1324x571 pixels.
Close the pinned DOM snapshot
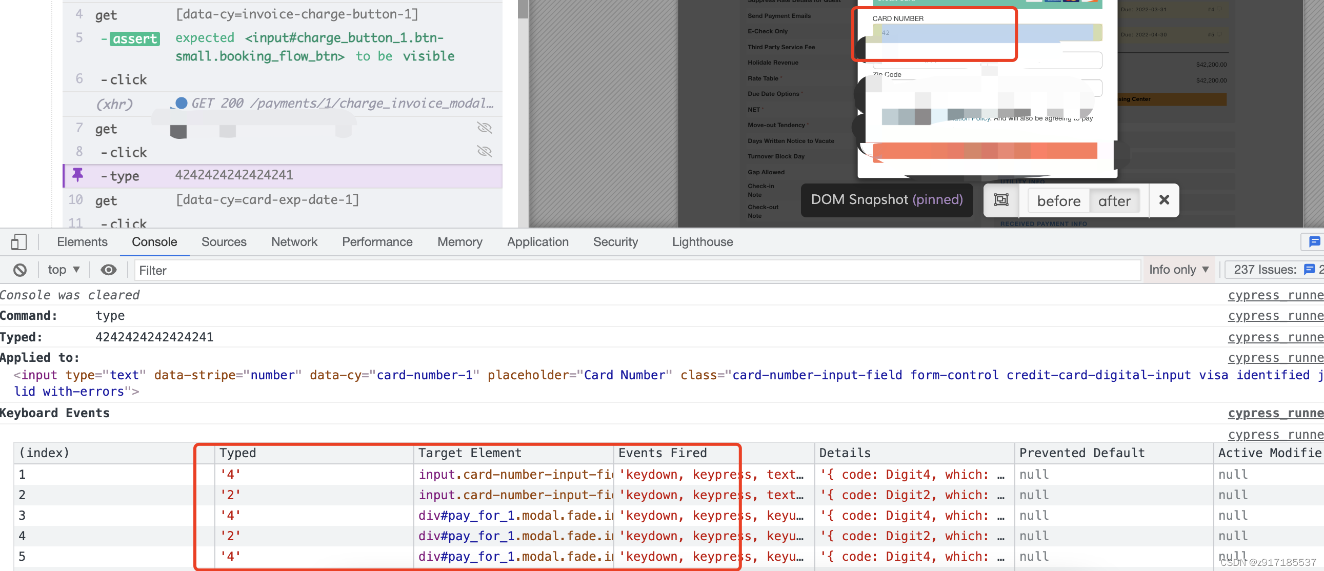click(1163, 200)
